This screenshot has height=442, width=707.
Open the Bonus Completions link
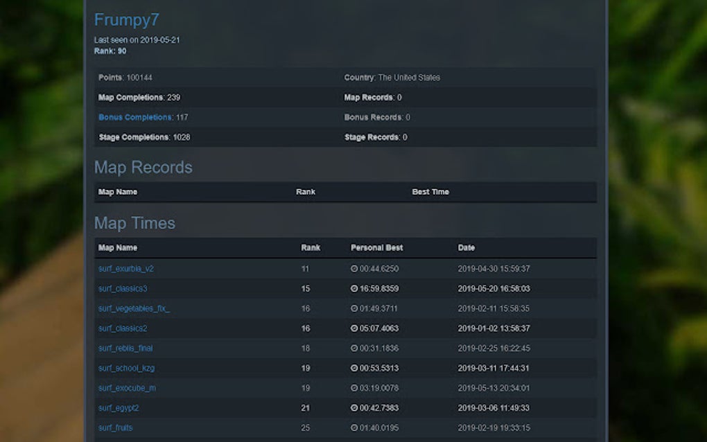coord(135,117)
